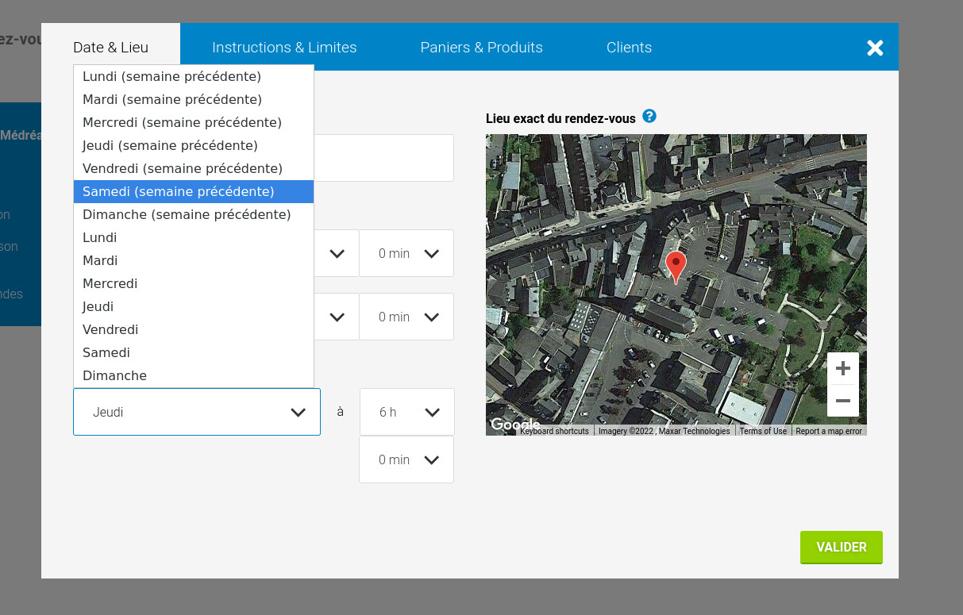The image size is (963, 615).
Task: Select Samedi (semaine précédente) option
Action: click(179, 191)
